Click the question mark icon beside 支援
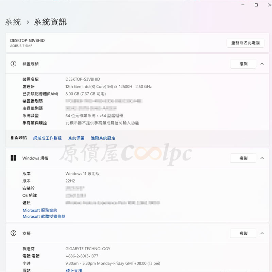 (x=13, y=233)
